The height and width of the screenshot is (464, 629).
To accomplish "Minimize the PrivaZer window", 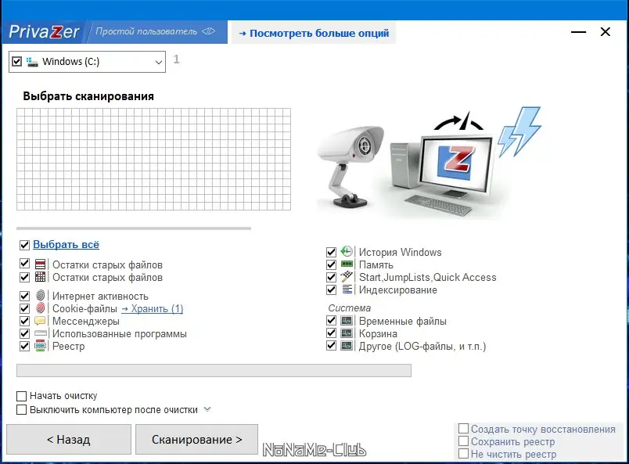I will click(578, 32).
